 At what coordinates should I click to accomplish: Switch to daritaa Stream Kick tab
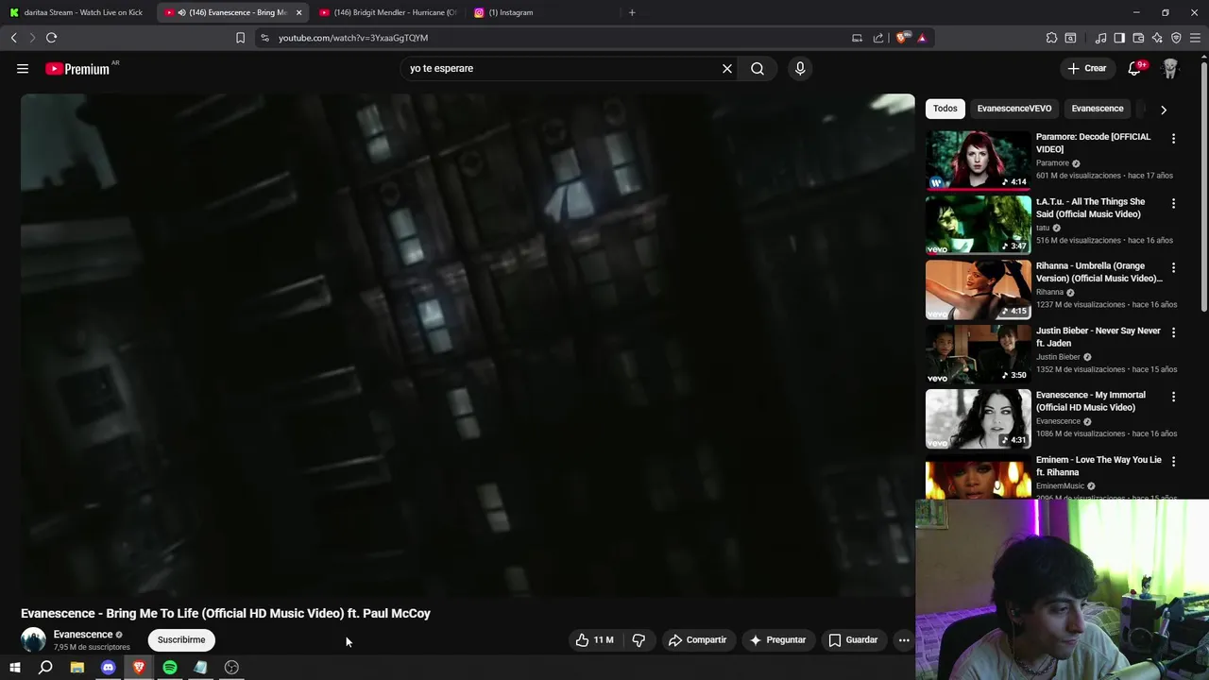coord(77,12)
